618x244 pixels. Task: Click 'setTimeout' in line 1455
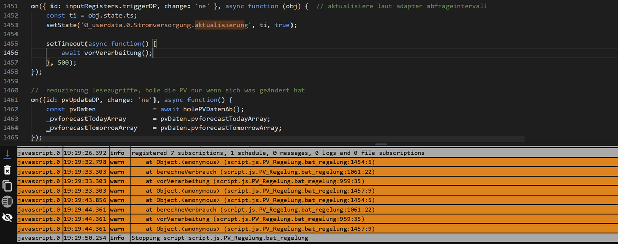tap(65, 44)
